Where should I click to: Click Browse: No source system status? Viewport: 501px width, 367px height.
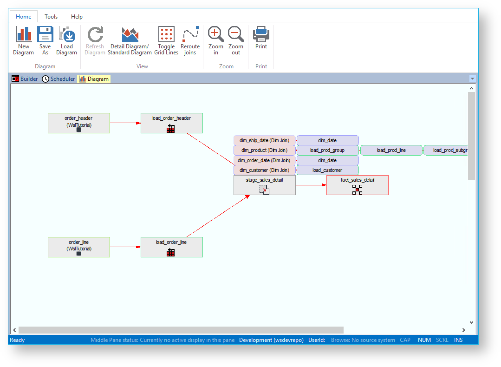click(x=363, y=340)
